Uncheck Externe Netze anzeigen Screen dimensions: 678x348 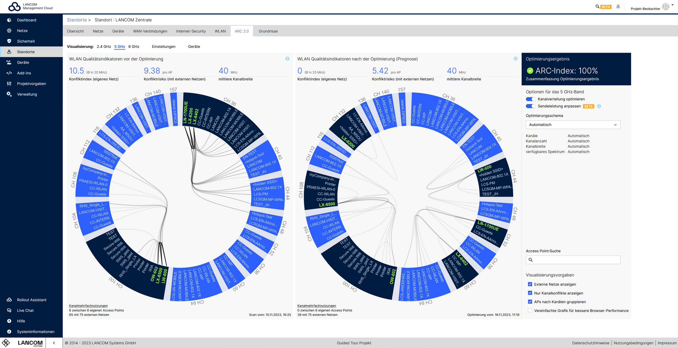tap(530, 284)
